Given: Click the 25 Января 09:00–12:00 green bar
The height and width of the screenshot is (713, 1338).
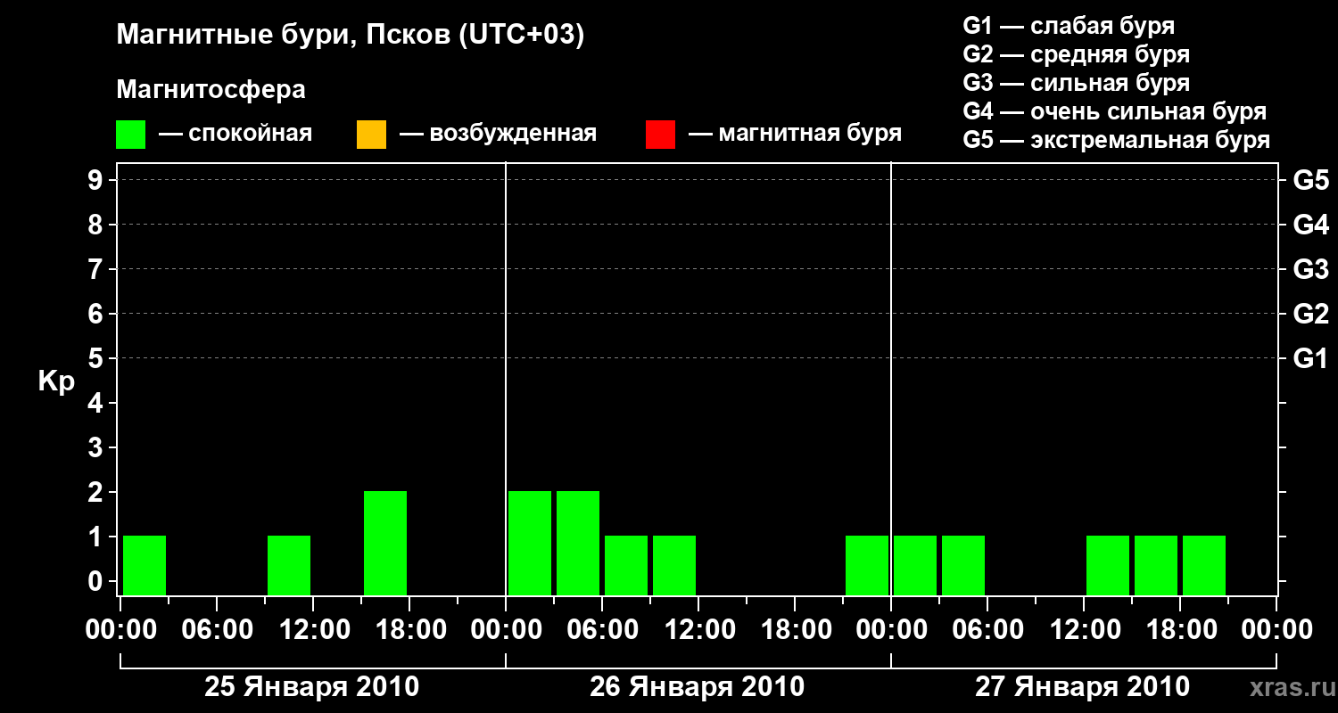Looking at the screenshot, I should [x=289, y=565].
